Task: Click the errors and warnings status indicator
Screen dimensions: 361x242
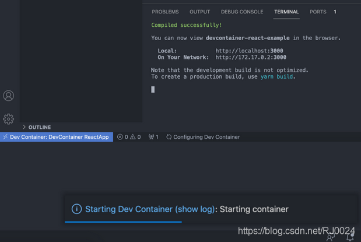Action: click(128, 137)
